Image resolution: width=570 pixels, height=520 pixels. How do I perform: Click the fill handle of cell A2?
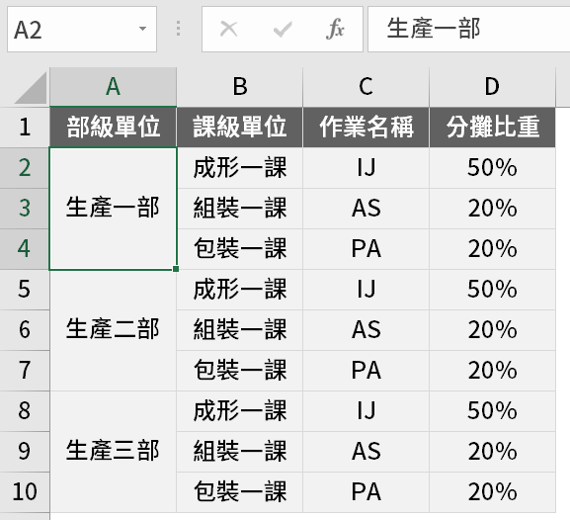(176, 269)
